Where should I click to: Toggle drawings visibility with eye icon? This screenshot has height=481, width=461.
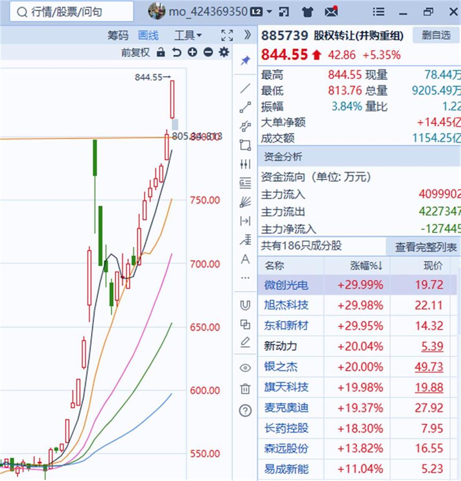(x=245, y=368)
